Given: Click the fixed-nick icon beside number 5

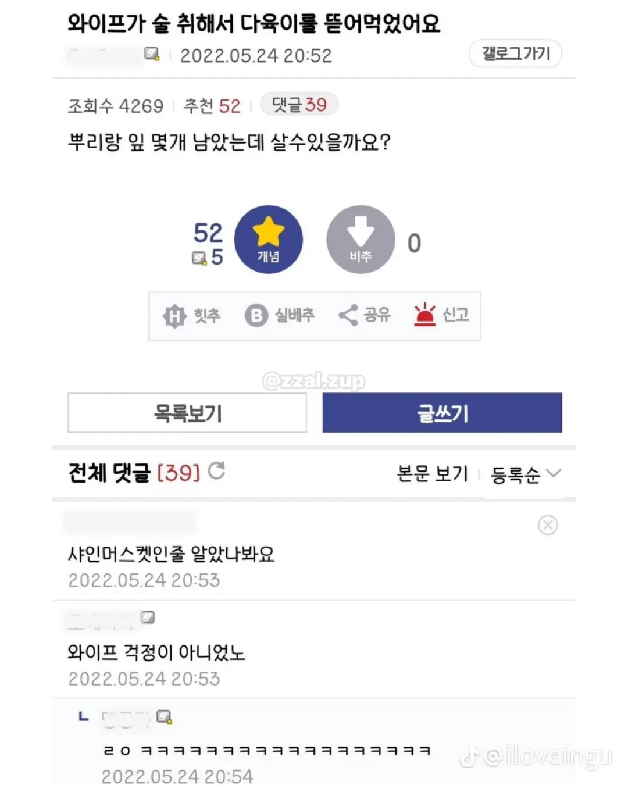Looking at the screenshot, I should 199,258.
